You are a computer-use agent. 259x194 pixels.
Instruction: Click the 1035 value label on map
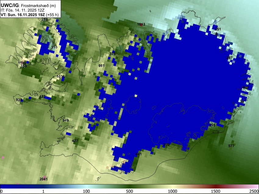[61, 77]
